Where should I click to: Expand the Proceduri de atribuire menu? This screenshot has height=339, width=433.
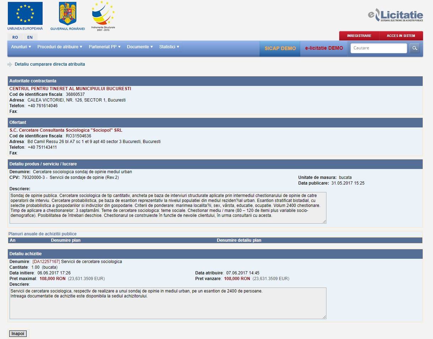[x=60, y=47]
